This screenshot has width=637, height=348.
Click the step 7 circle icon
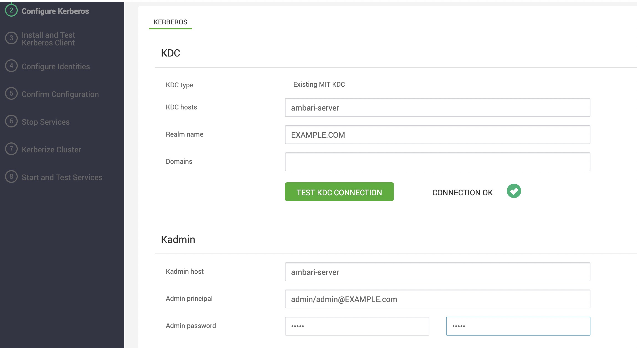(x=11, y=149)
